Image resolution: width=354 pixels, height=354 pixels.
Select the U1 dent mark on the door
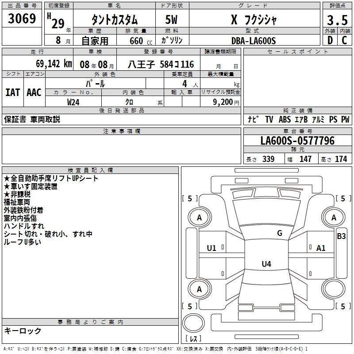(x=212, y=248)
